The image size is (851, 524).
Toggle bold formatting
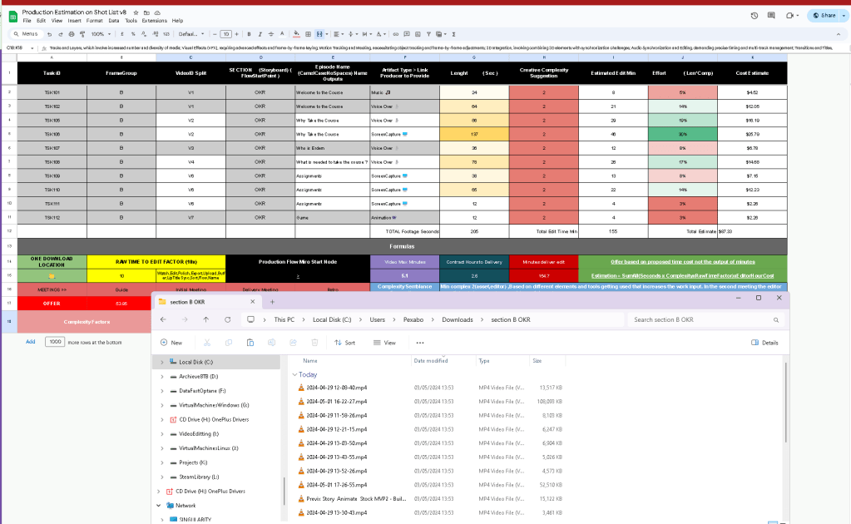249,34
